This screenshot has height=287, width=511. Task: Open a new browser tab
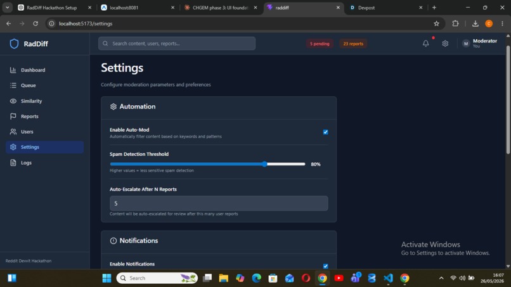point(434,8)
